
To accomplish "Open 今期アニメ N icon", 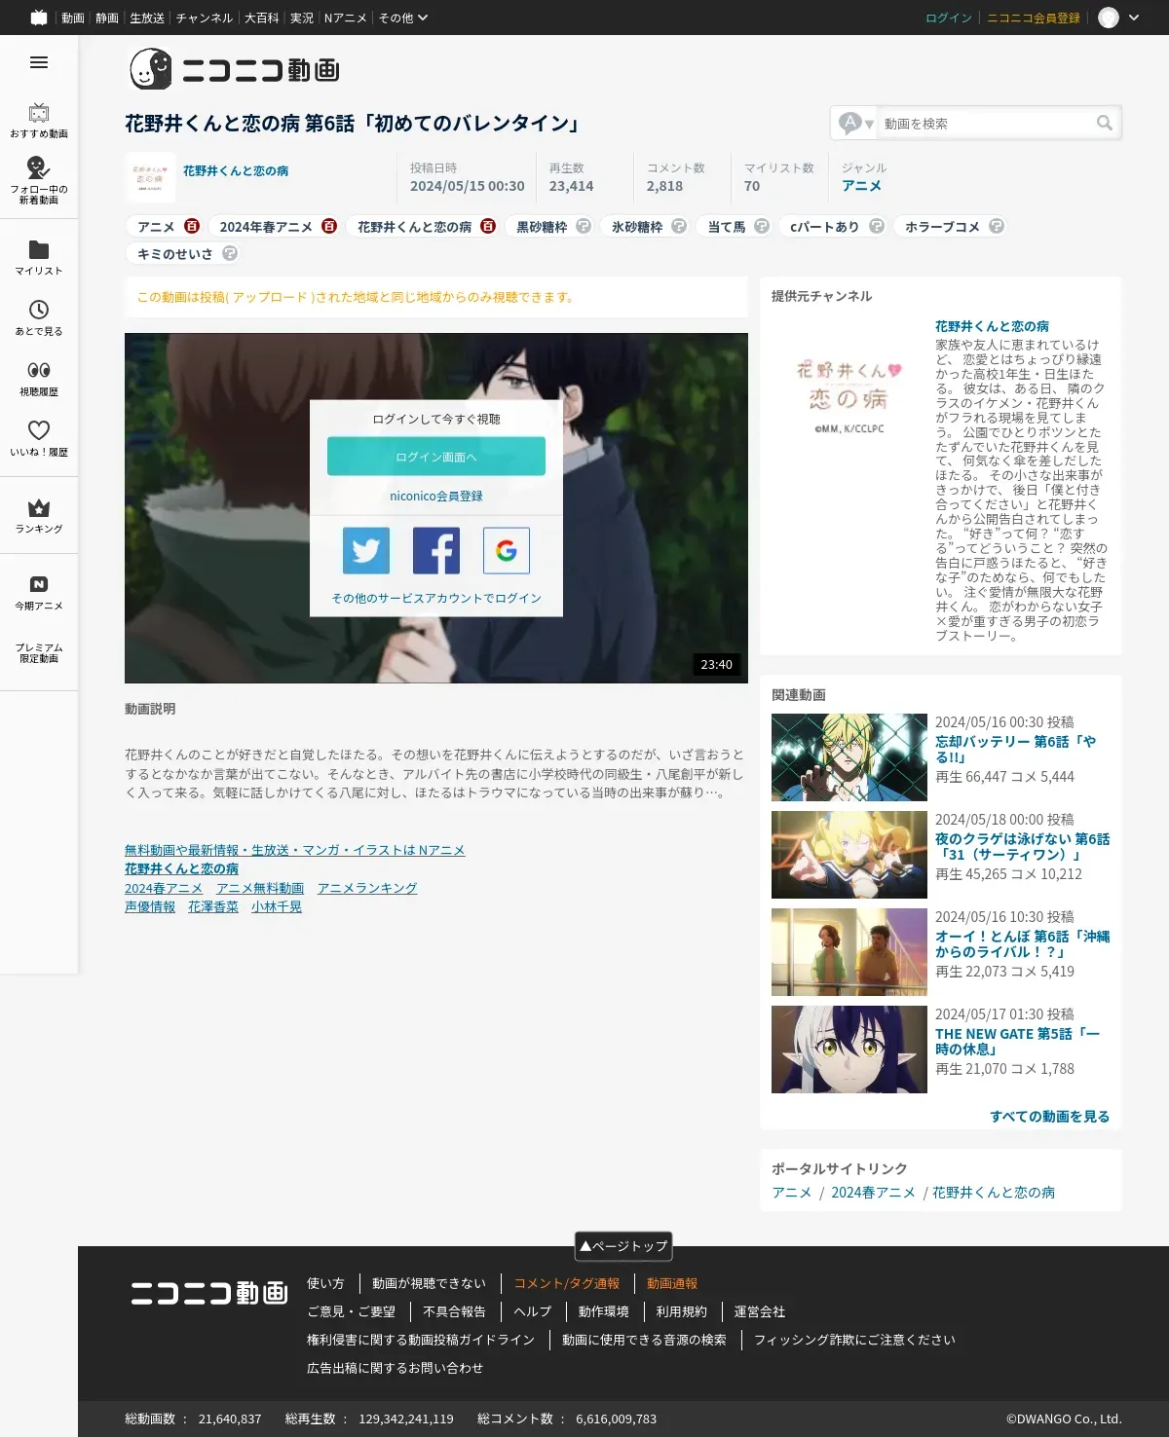I will tap(39, 584).
